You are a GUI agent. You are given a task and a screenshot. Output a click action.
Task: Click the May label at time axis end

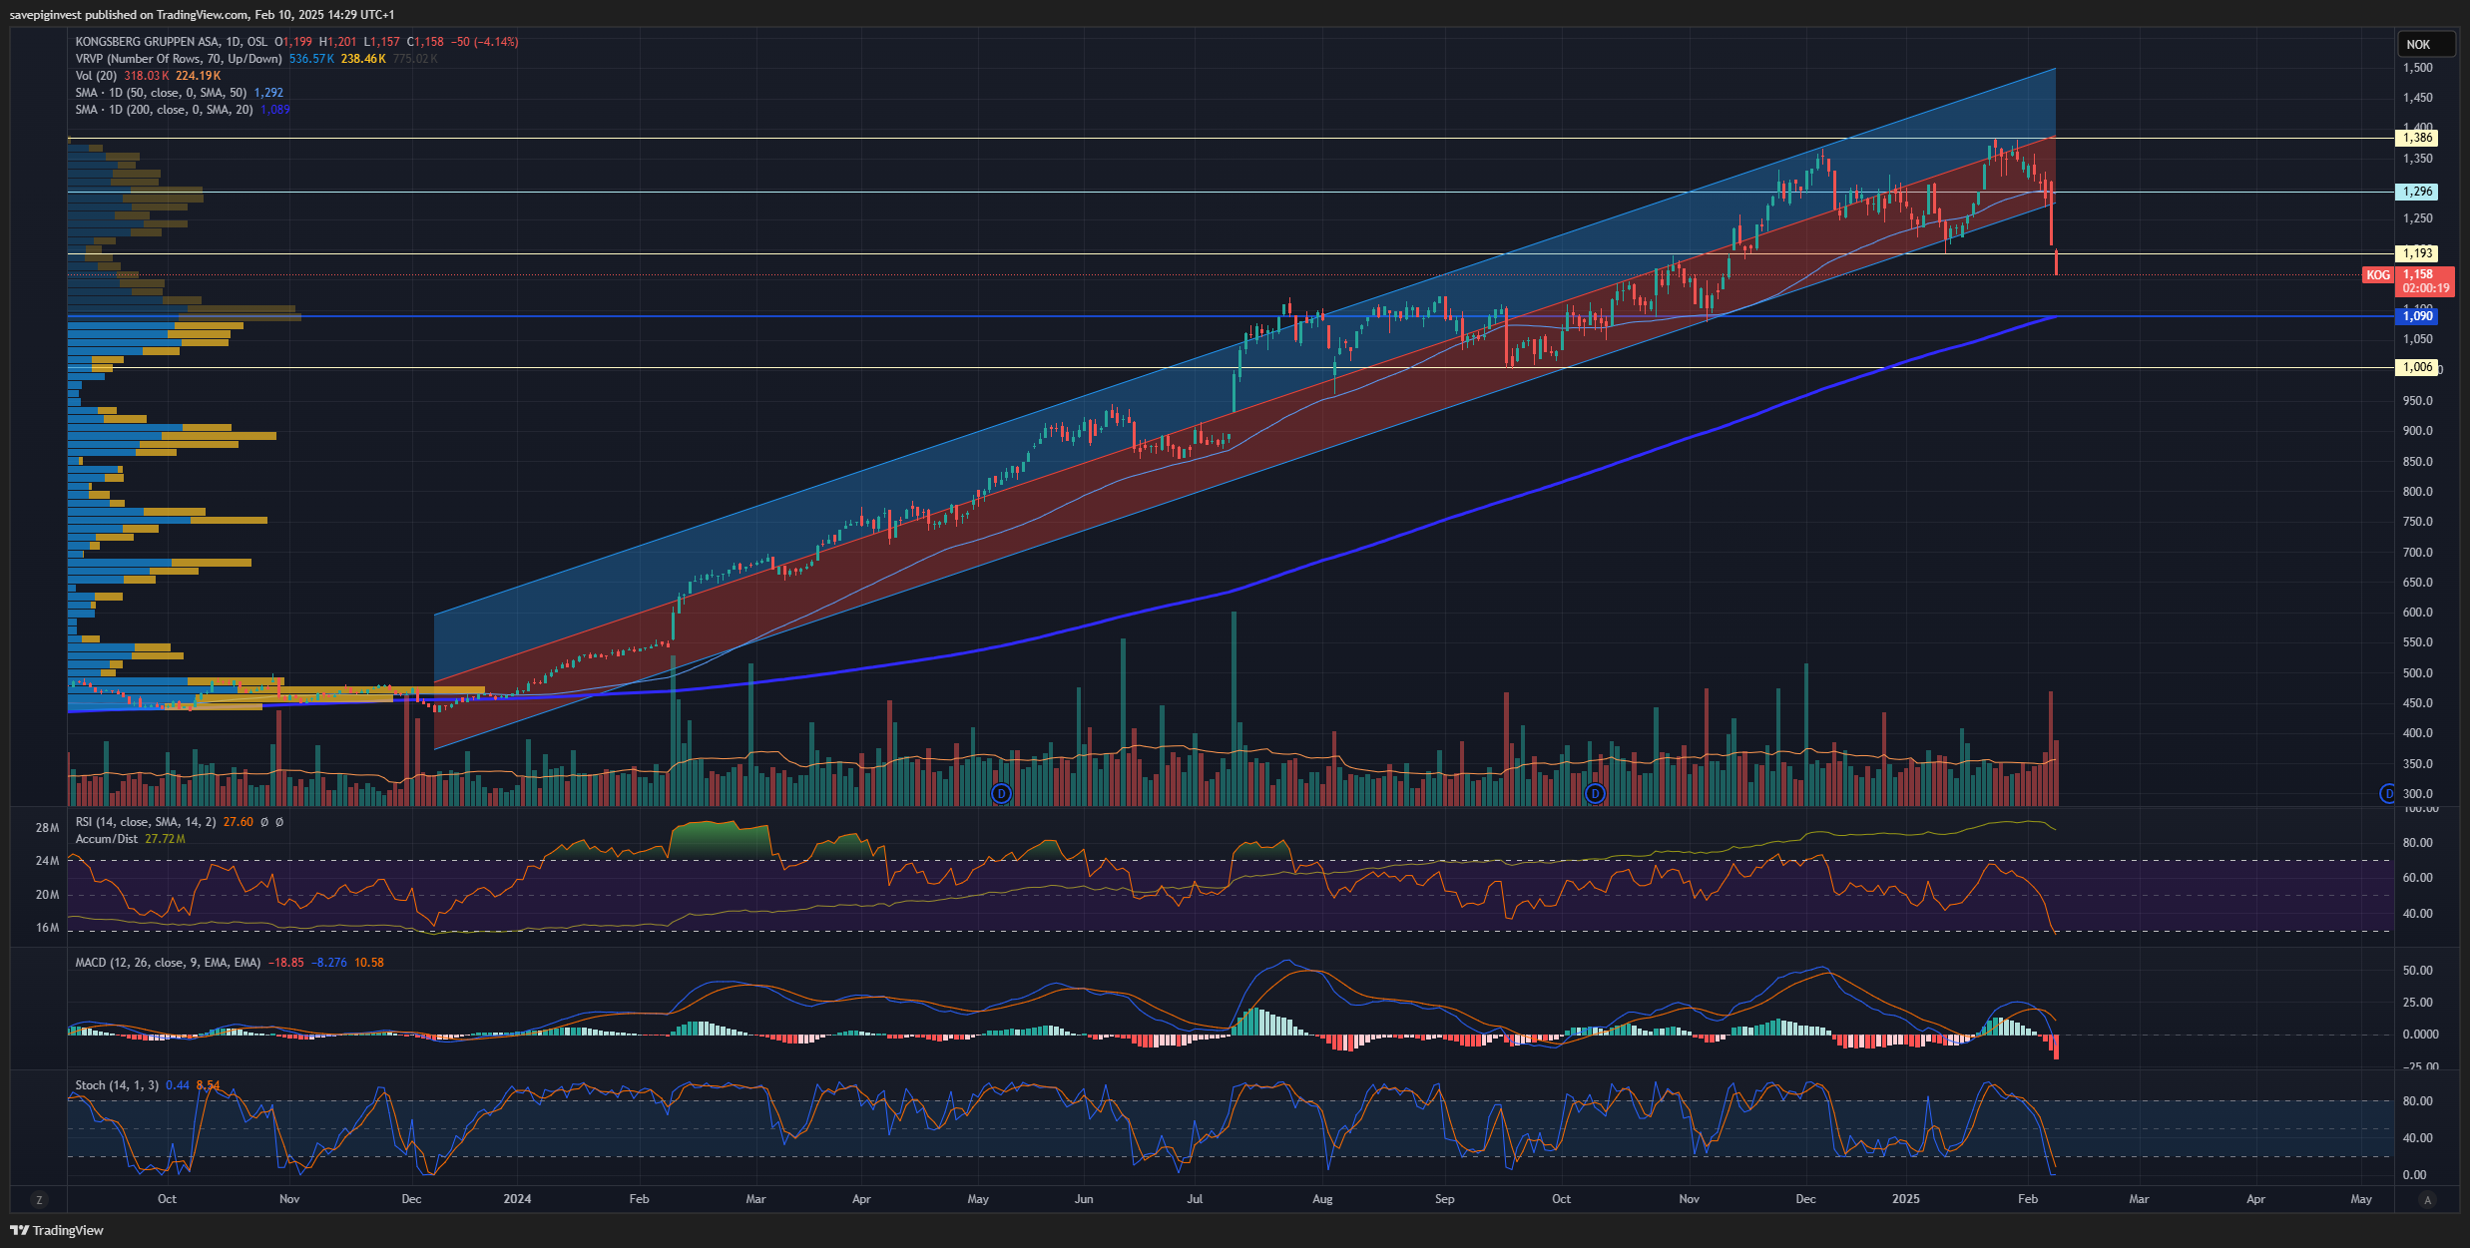(2361, 1199)
